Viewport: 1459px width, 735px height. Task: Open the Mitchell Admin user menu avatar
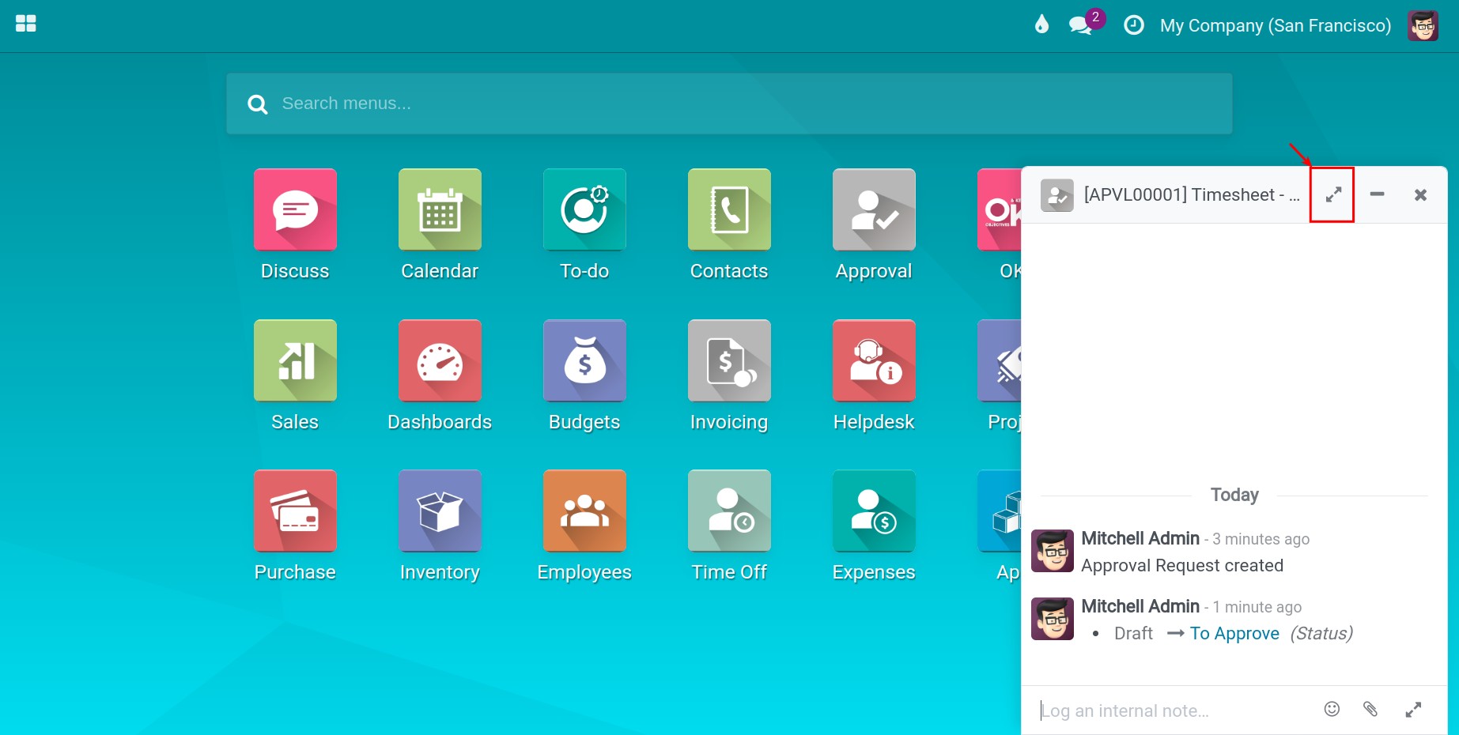(1423, 25)
